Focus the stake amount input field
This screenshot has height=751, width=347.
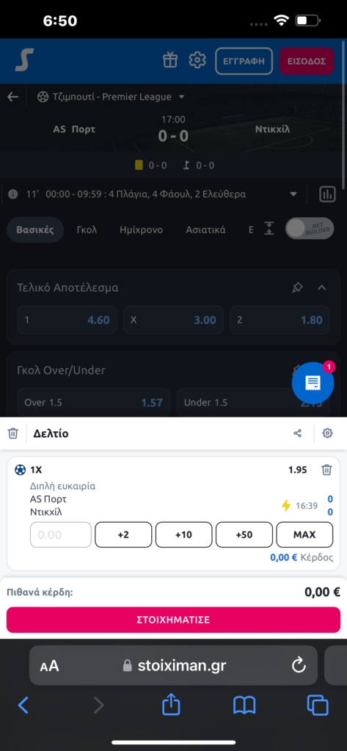pos(61,535)
